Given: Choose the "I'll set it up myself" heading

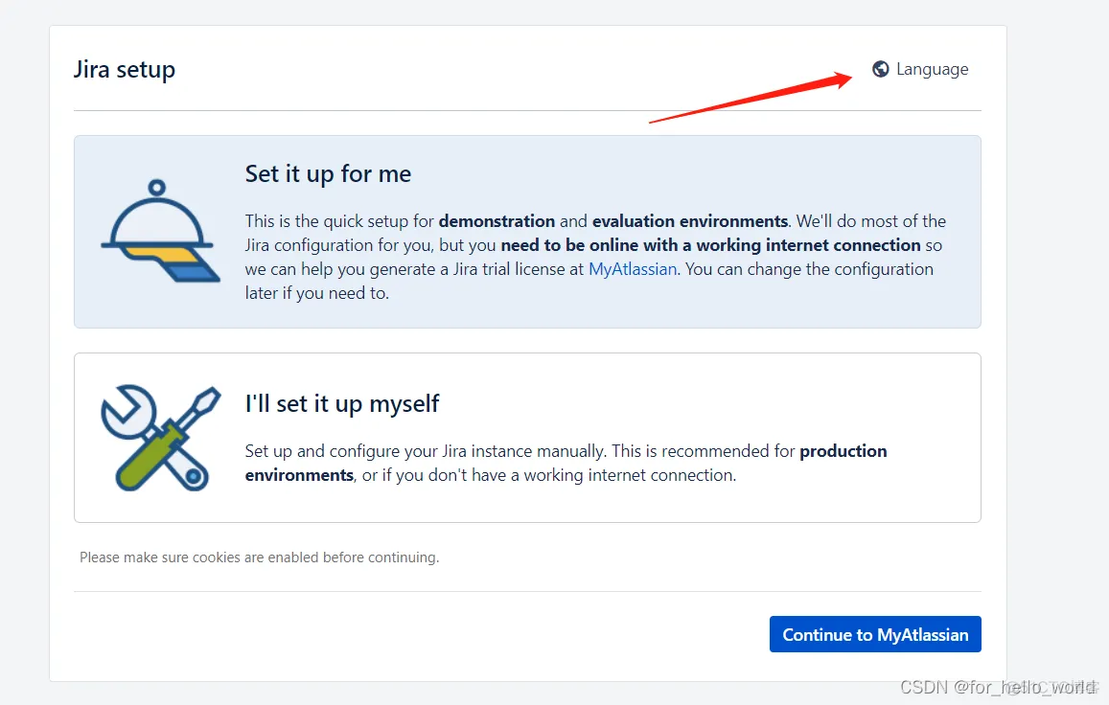Looking at the screenshot, I should click(x=341, y=404).
